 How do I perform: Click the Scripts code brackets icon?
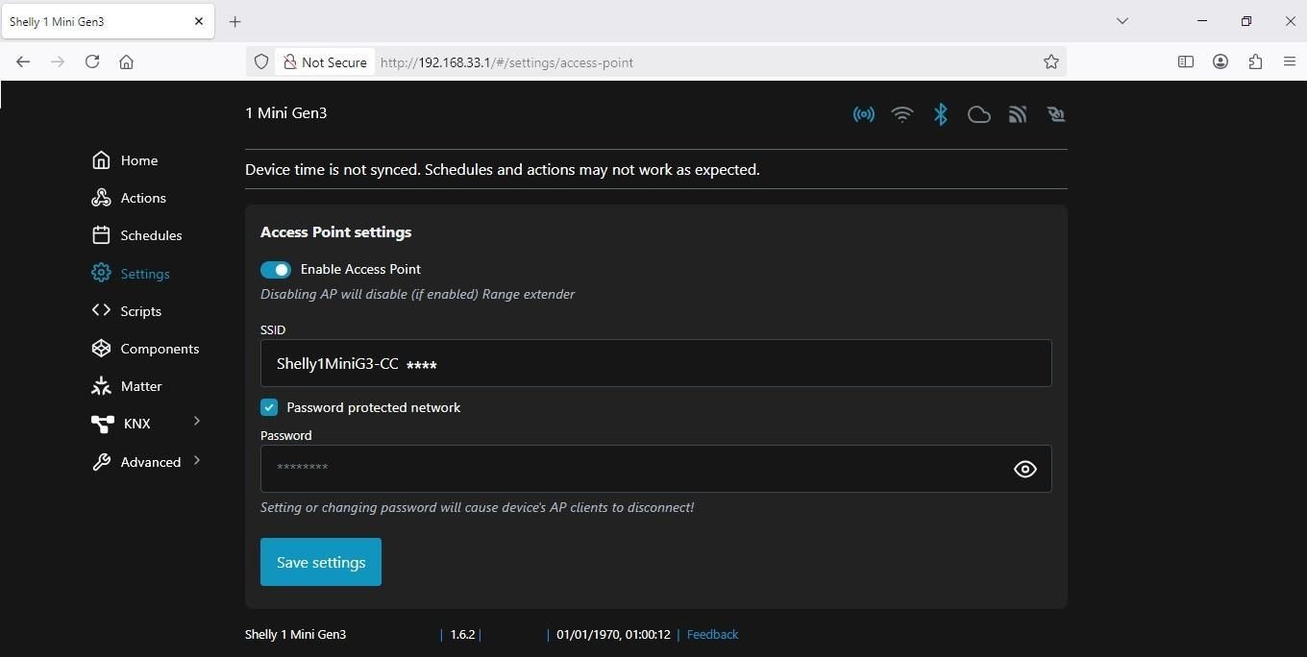[101, 309]
